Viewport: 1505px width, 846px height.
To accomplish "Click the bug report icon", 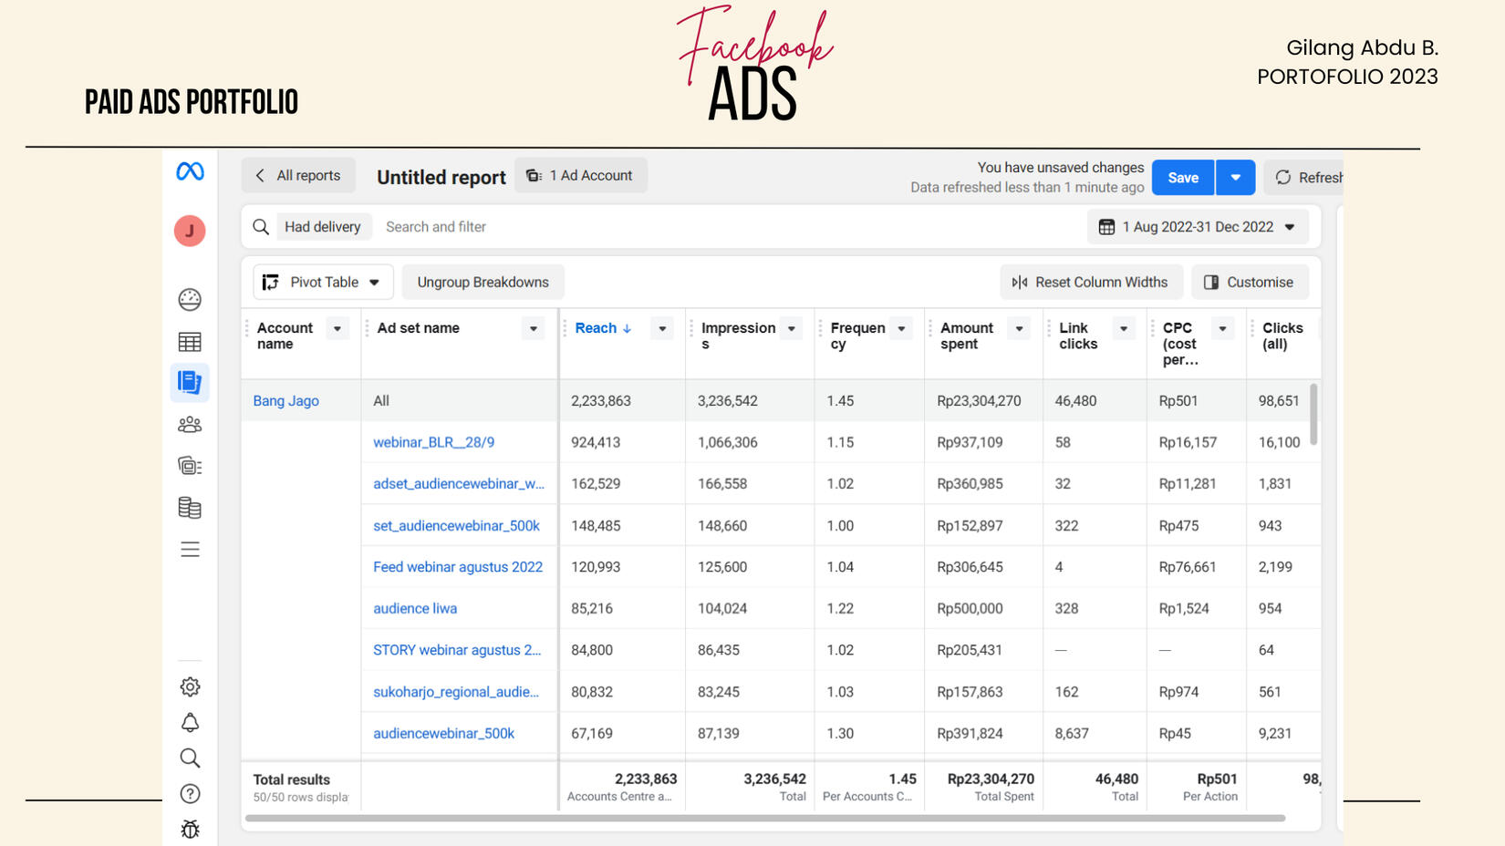I will tap(190, 830).
